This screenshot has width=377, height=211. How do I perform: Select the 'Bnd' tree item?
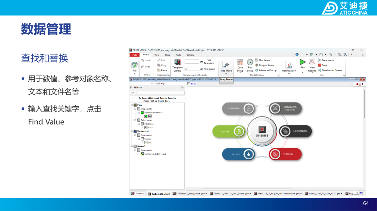pyautogui.click(x=148, y=116)
